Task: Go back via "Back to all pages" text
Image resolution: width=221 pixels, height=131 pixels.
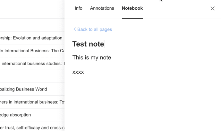Action: click(95, 29)
